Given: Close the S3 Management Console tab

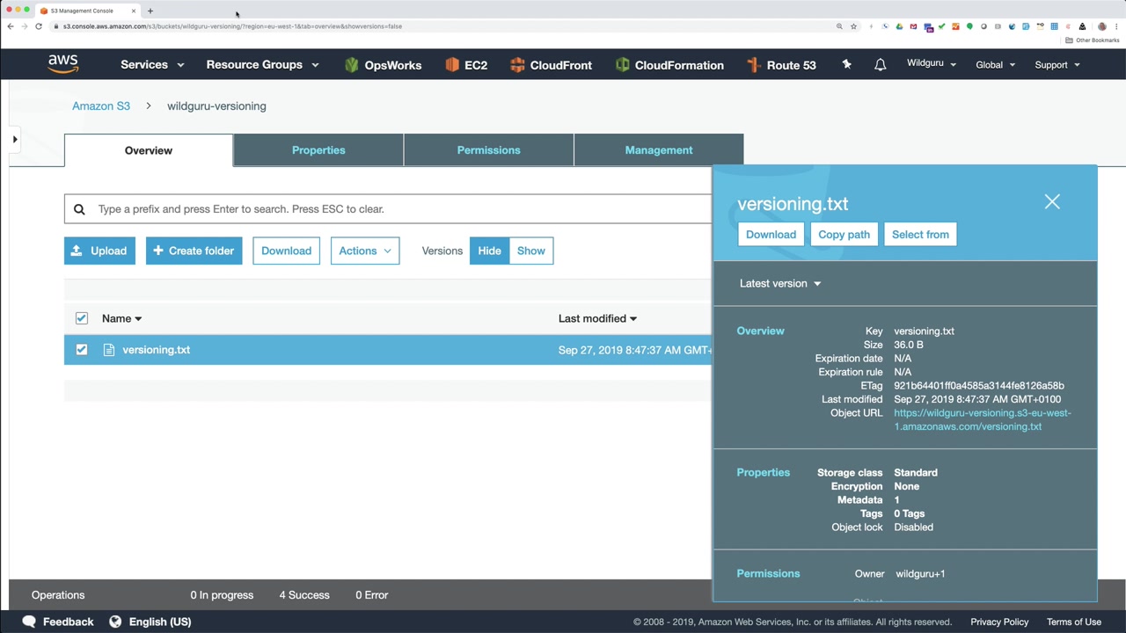Looking at the screenshot, I should 134,11.
